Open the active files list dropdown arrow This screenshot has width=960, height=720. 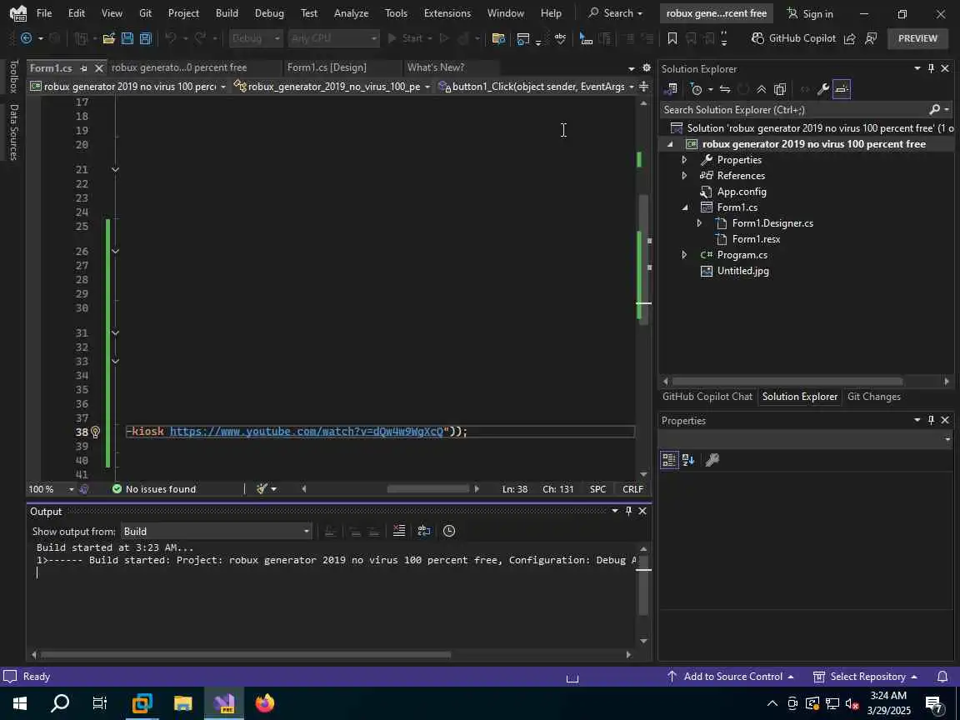631,68
